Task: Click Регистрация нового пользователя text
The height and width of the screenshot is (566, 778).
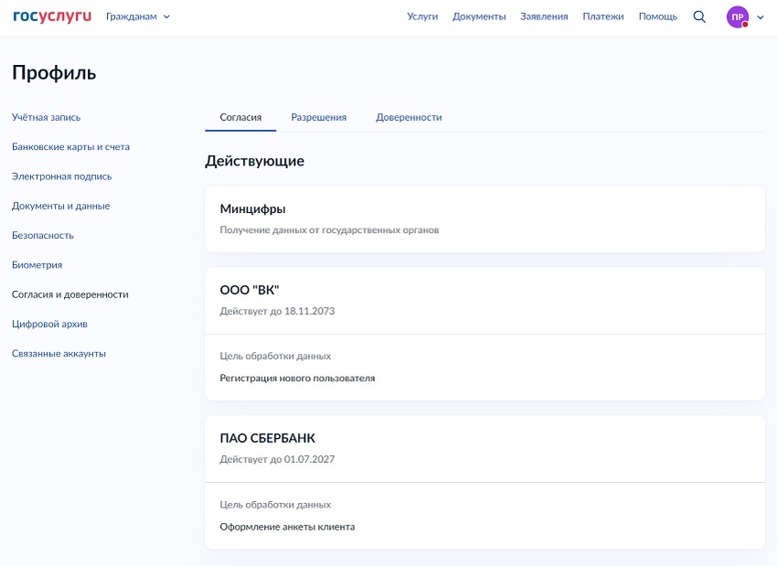Action: click(x=297, y=378)
